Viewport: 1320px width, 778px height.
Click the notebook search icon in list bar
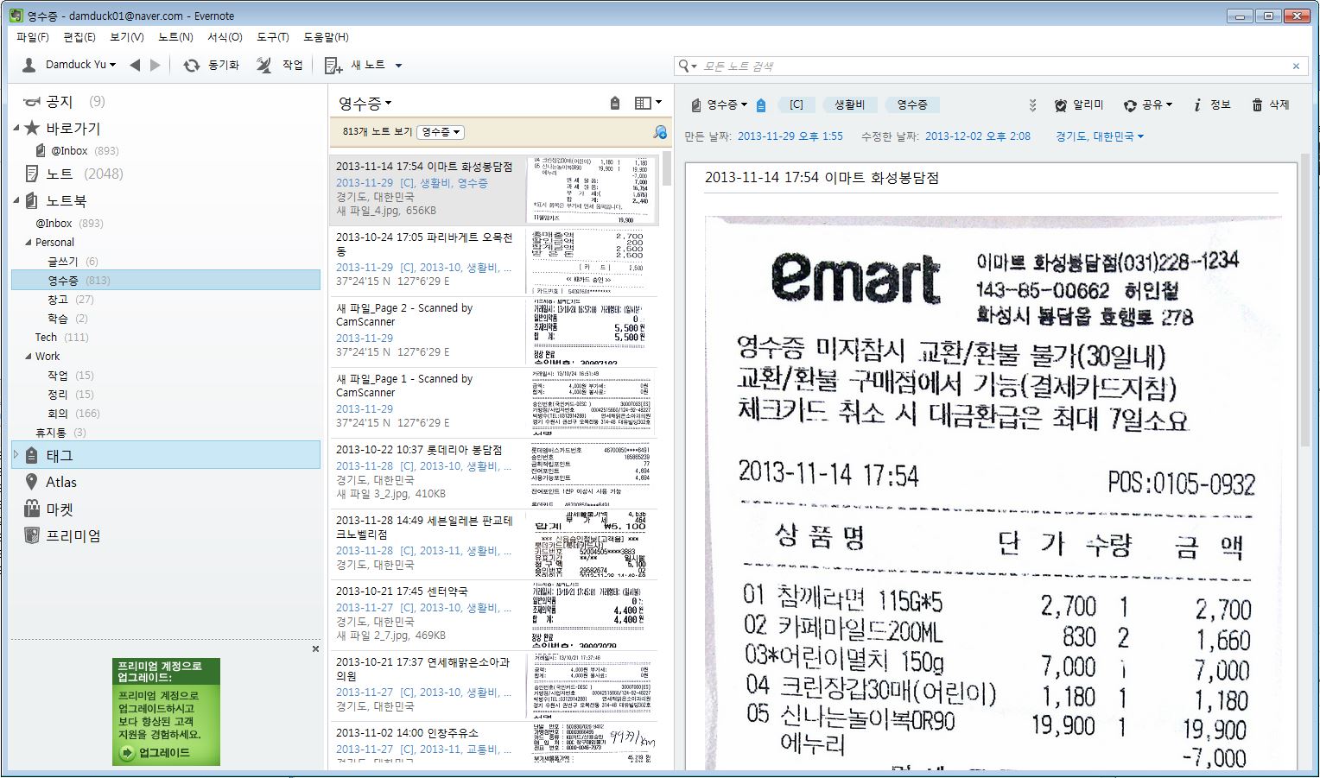660,132
